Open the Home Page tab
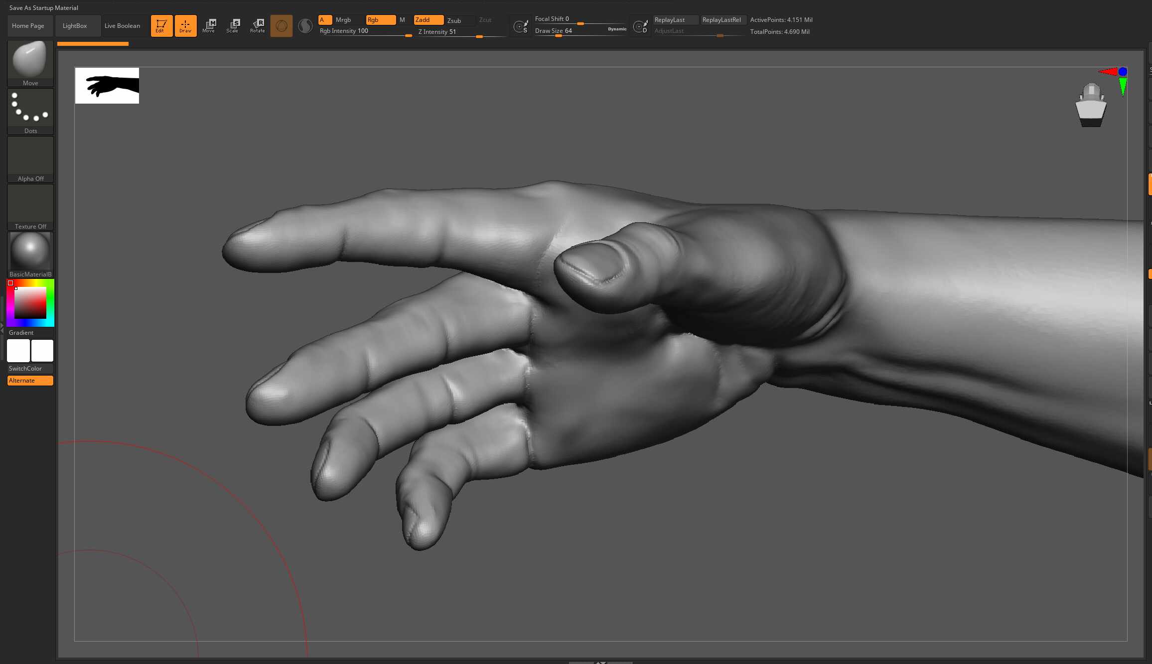This screenshot has height=664, width=1152. coord(28,26)
